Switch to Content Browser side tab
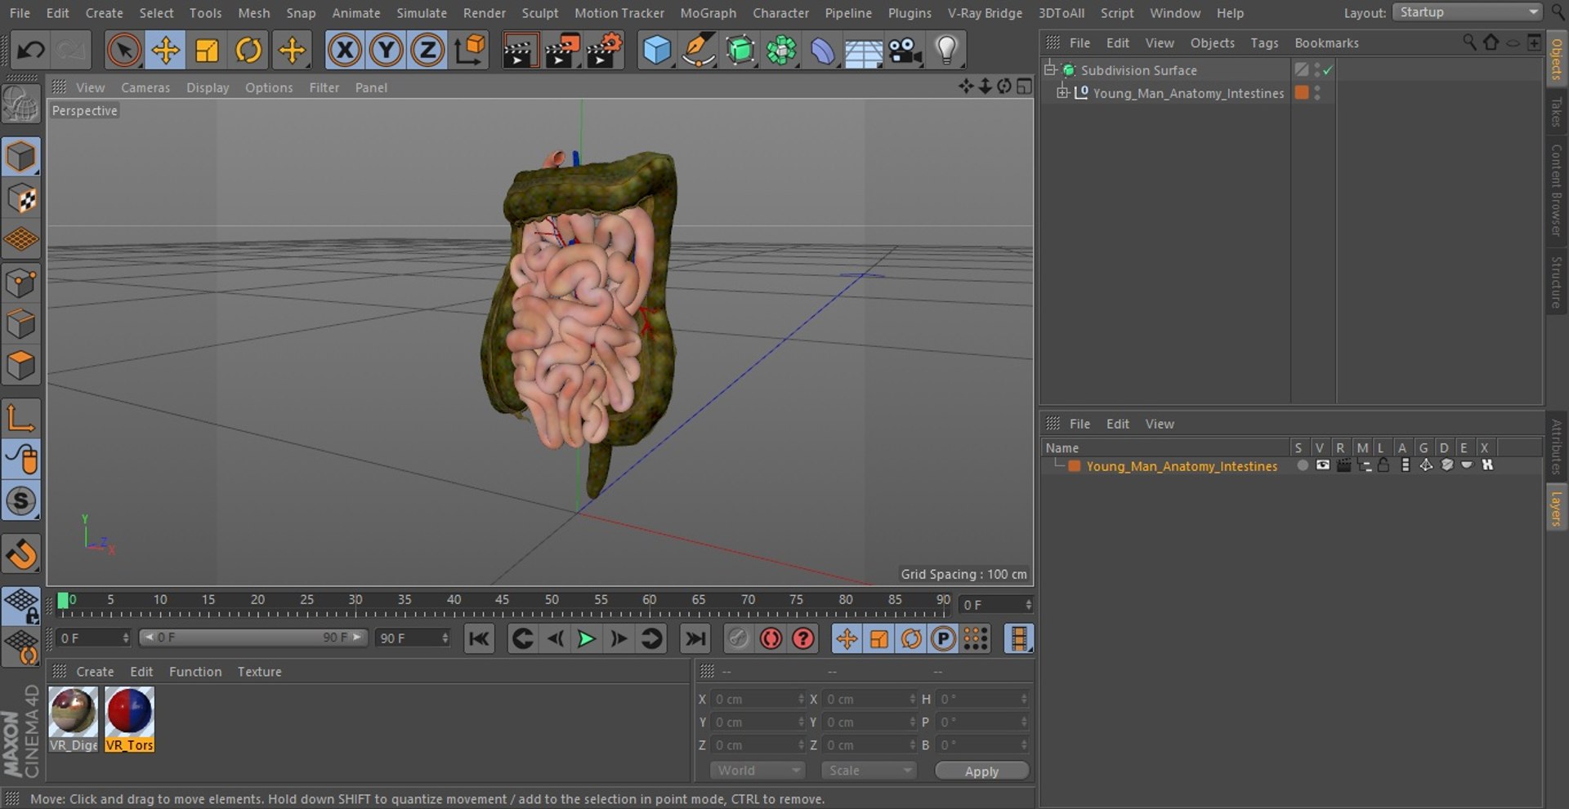The height and width of the screenshot is (809, 1569). click(1556, 190)
